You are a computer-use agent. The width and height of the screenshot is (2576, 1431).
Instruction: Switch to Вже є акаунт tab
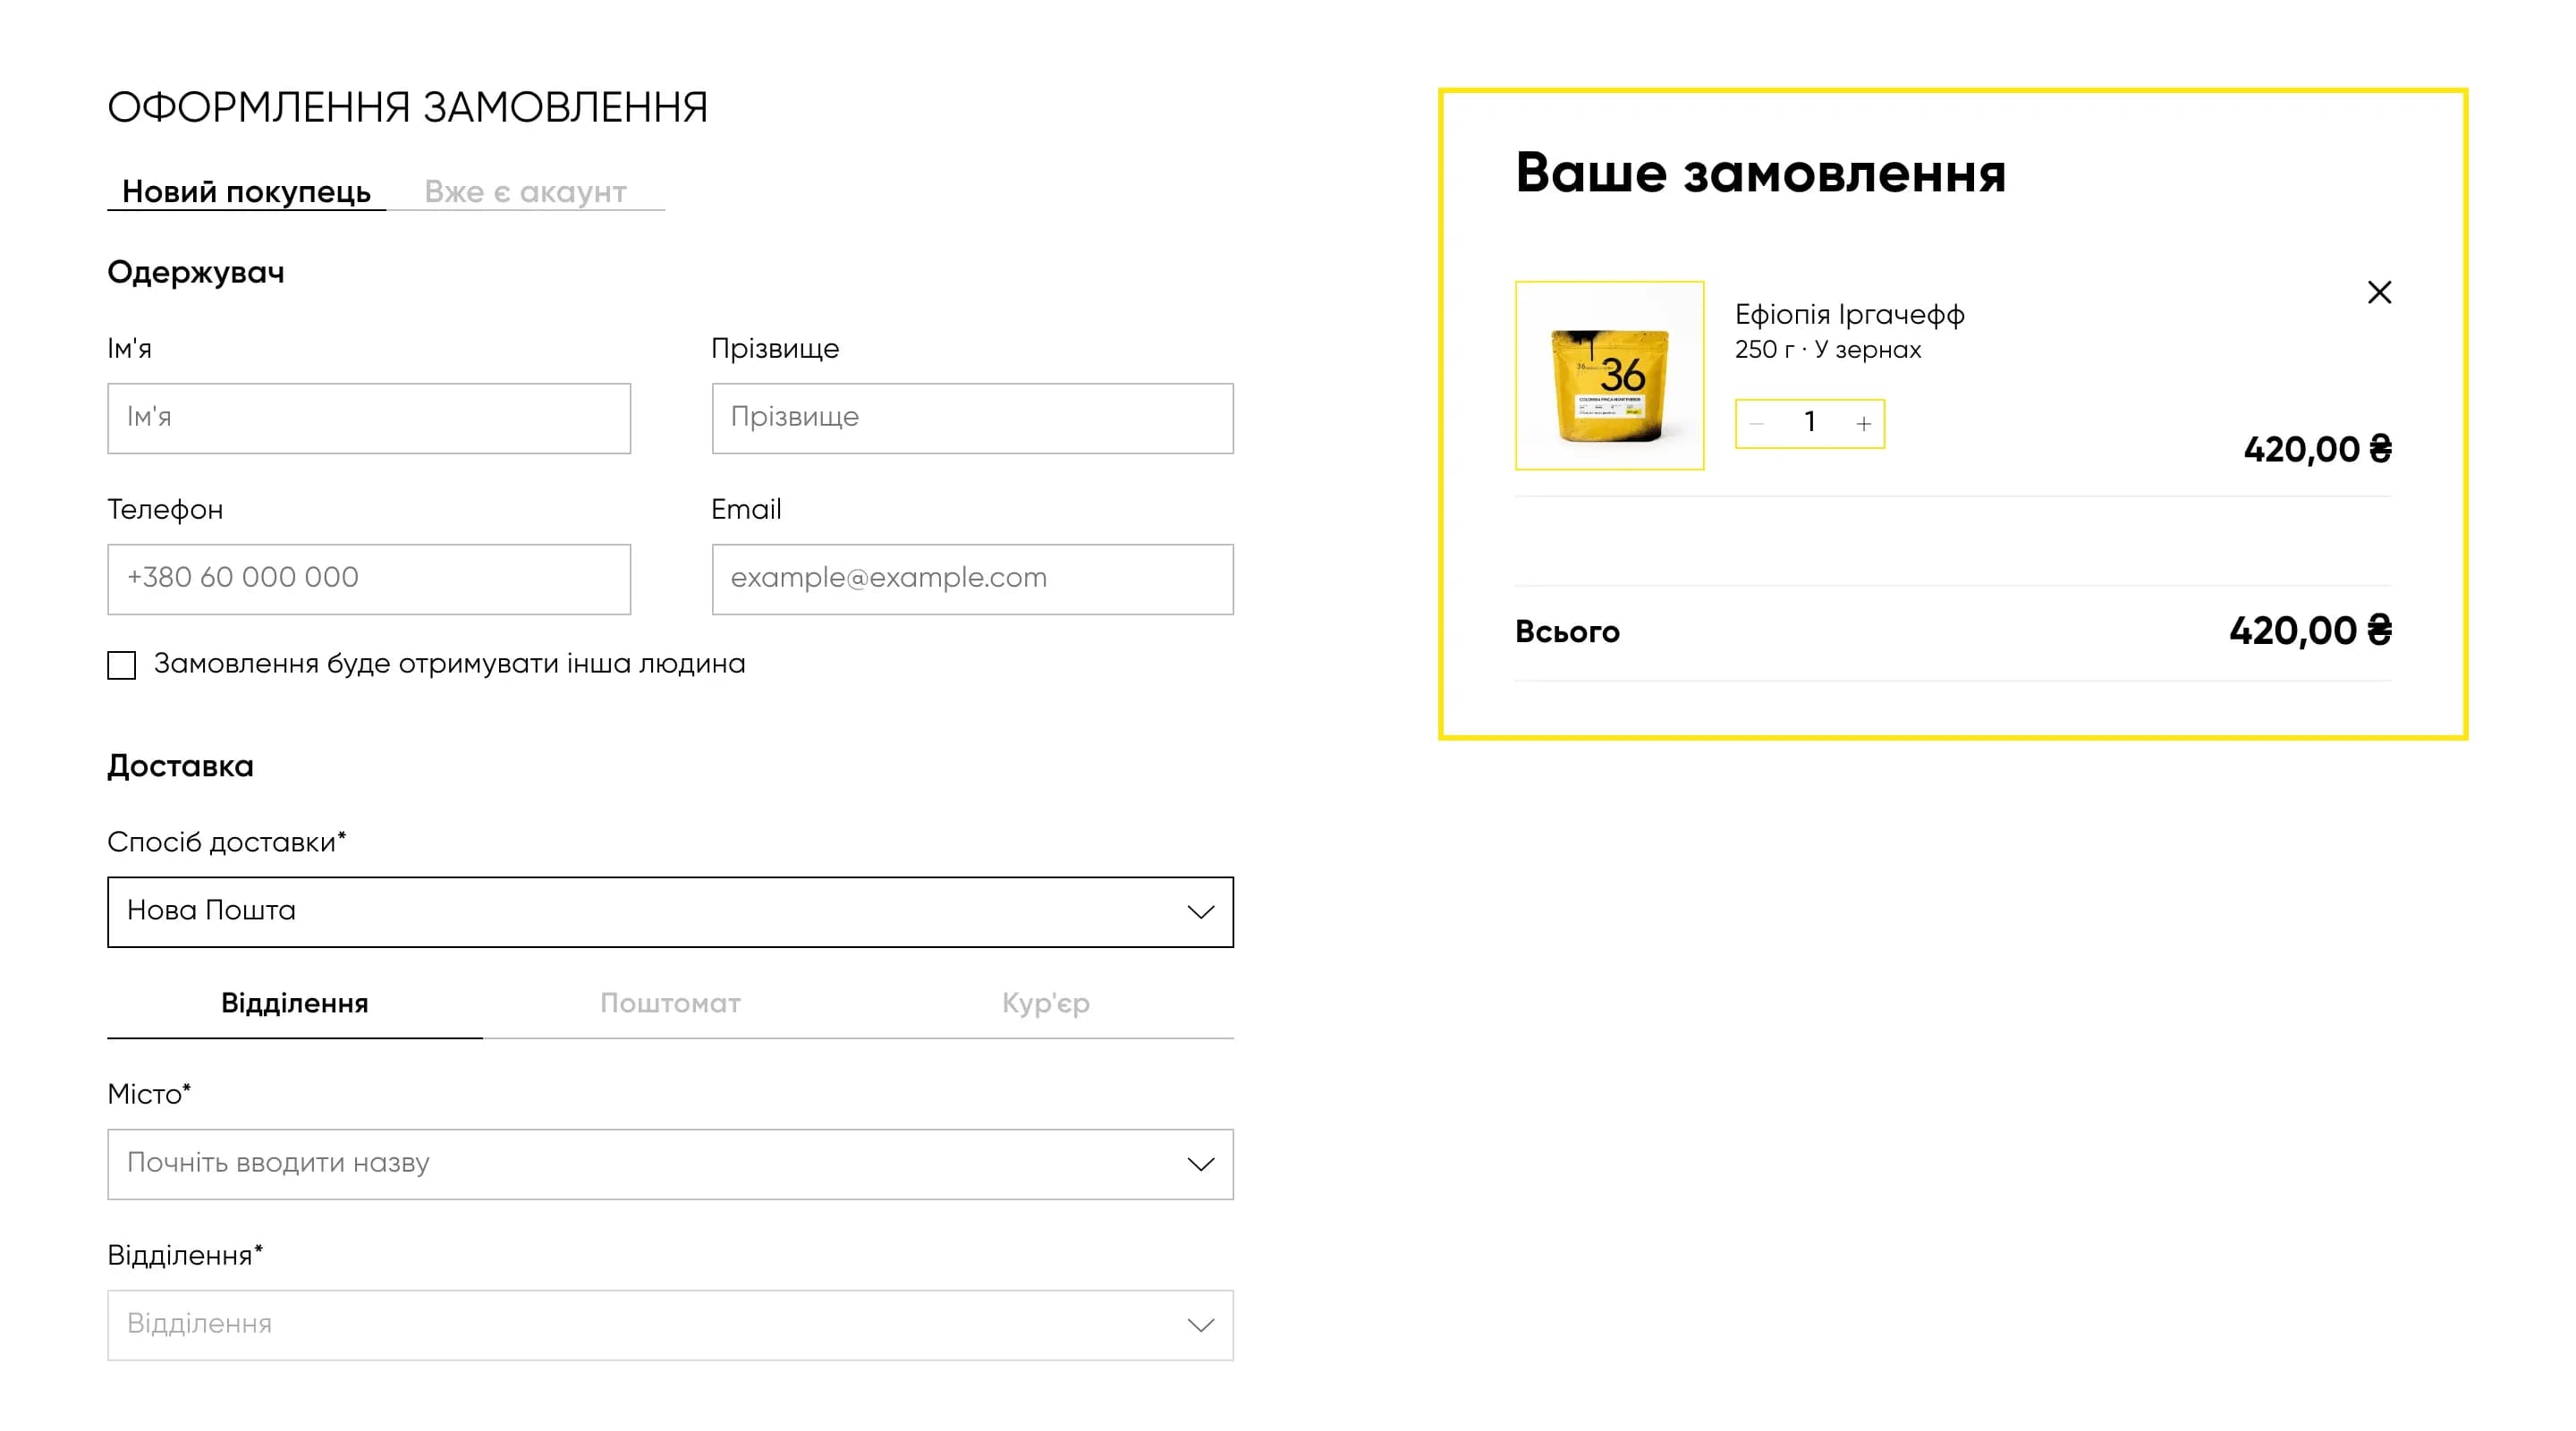tap(525, 191)
